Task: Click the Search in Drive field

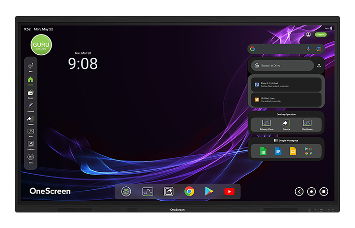Action: point(282,65)
